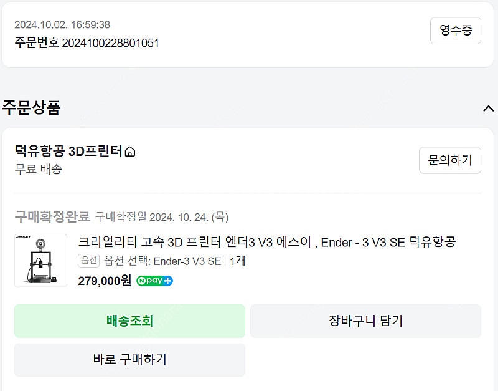Click 바로 구매하기 to buy now
This screenshot has height=391, width=498.
pos(129,360)
